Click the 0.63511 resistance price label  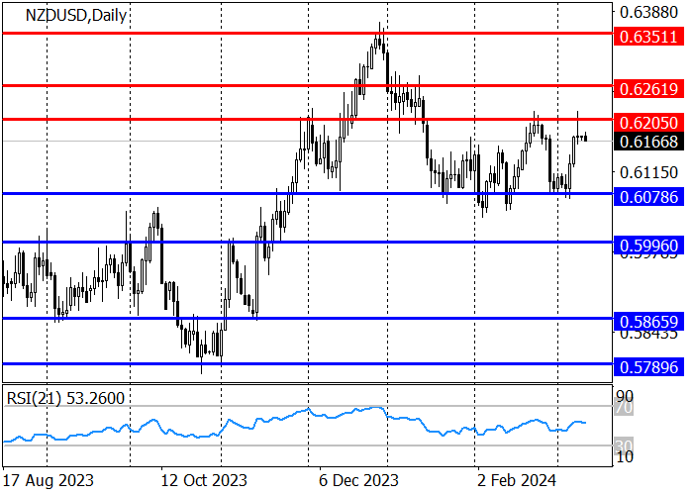[648, 37]
